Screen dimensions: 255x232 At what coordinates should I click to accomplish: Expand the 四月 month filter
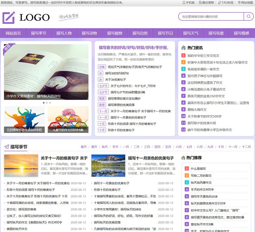coord(157,147)
